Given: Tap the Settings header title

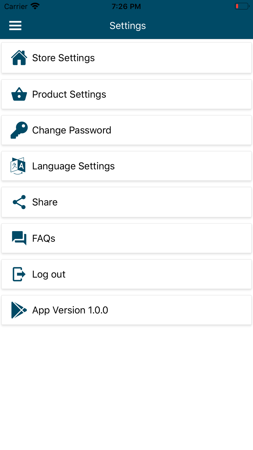Looking at the screenshot, I should pos(128,26).
